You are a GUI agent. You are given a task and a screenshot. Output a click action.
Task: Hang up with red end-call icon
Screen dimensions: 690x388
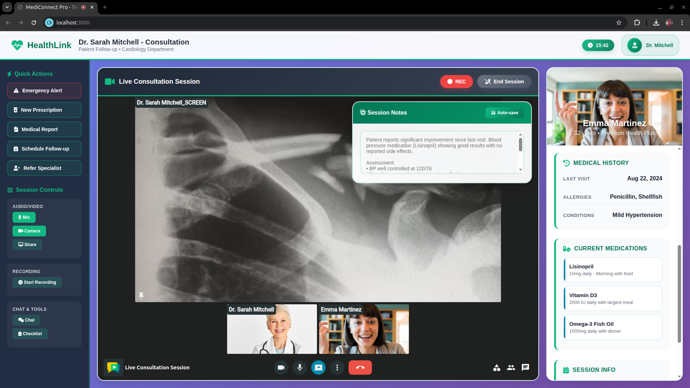360,368
